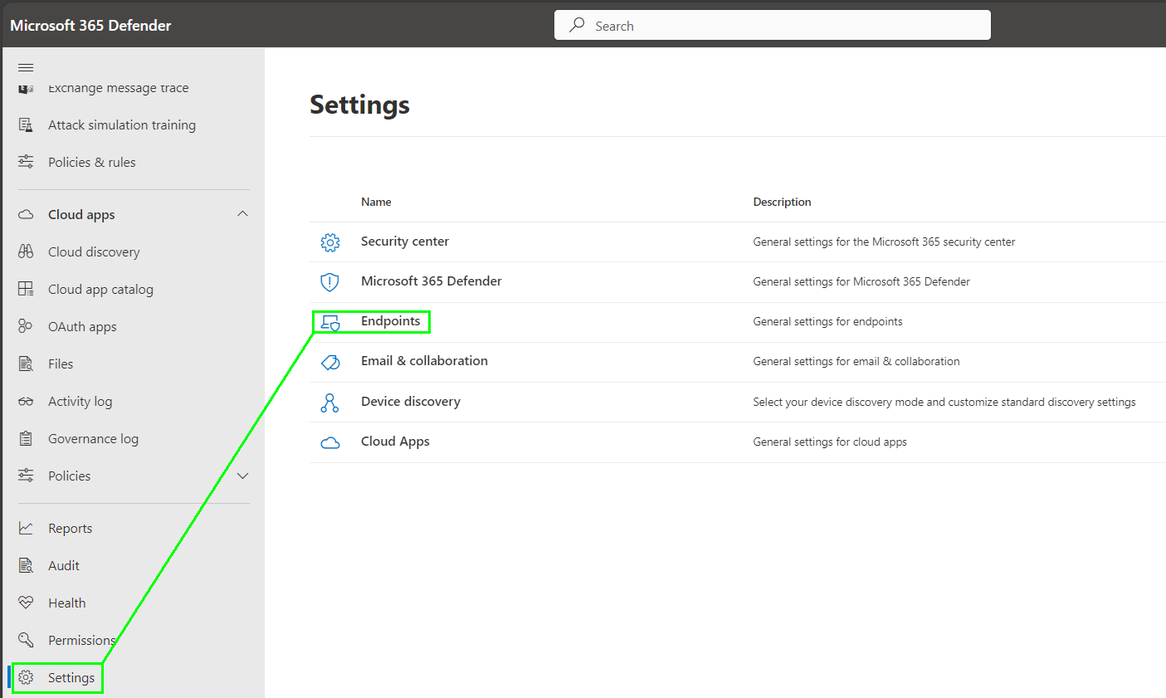The width and height of the screenshot is (1166, 698).
Task: Click the Cloud discovery binoculars icon
Action: click(26, 251)
